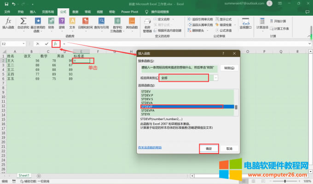The height and width of the screenshot is (184, 313).
Task: Open 有关该函数的帮助 link
Action: (150, 147)
